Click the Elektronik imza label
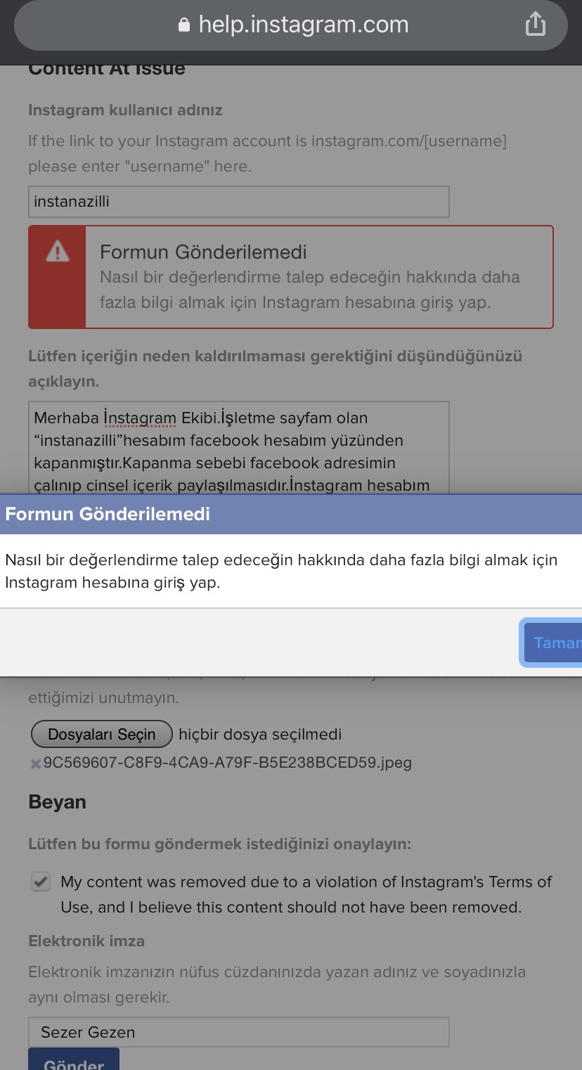The width and height of the screenshot is (582, 1070). click(x=86, y=941)
